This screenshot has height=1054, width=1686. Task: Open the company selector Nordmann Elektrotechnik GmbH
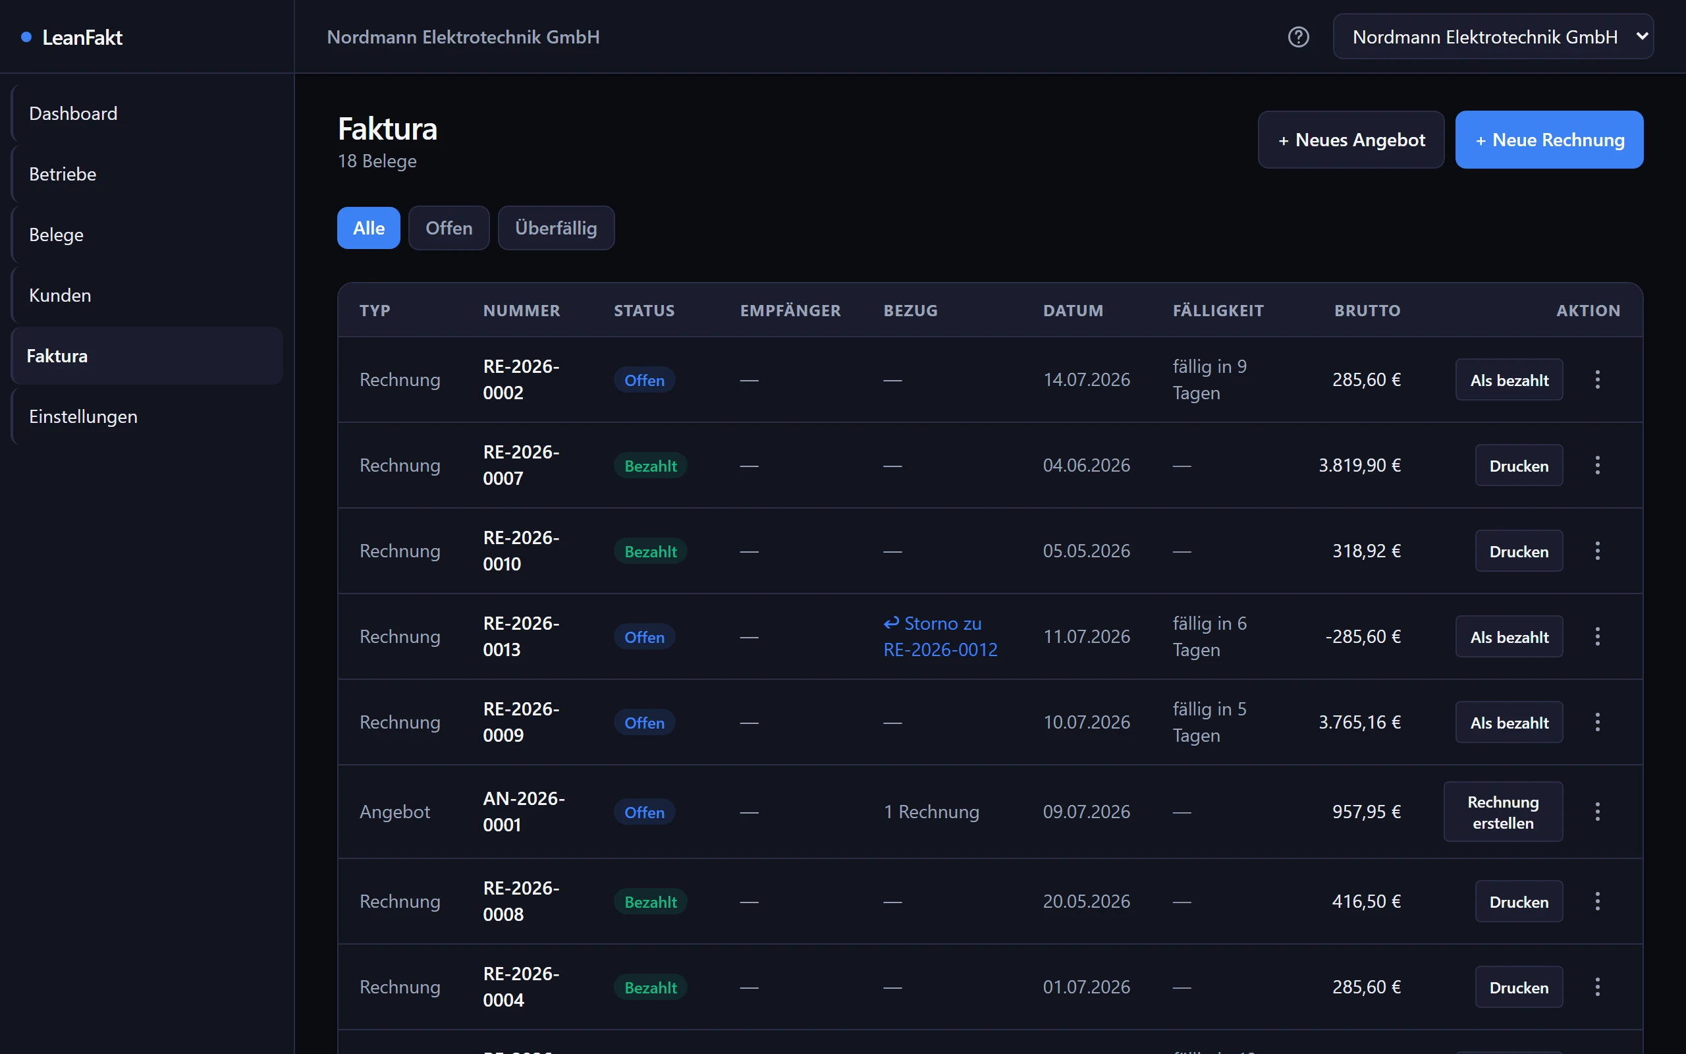pyautogui.click(x=1493, y=37)
